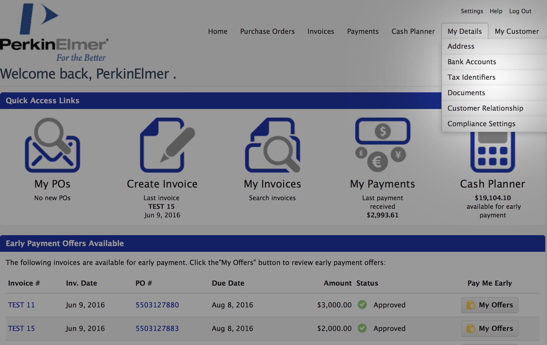Click the Quick Access Links header bar
Screen dimensions: 547x345
coord(221,101)
